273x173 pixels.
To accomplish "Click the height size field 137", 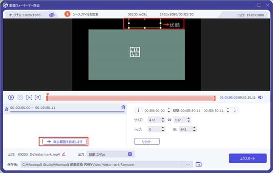I will click(x=180, y=120).
